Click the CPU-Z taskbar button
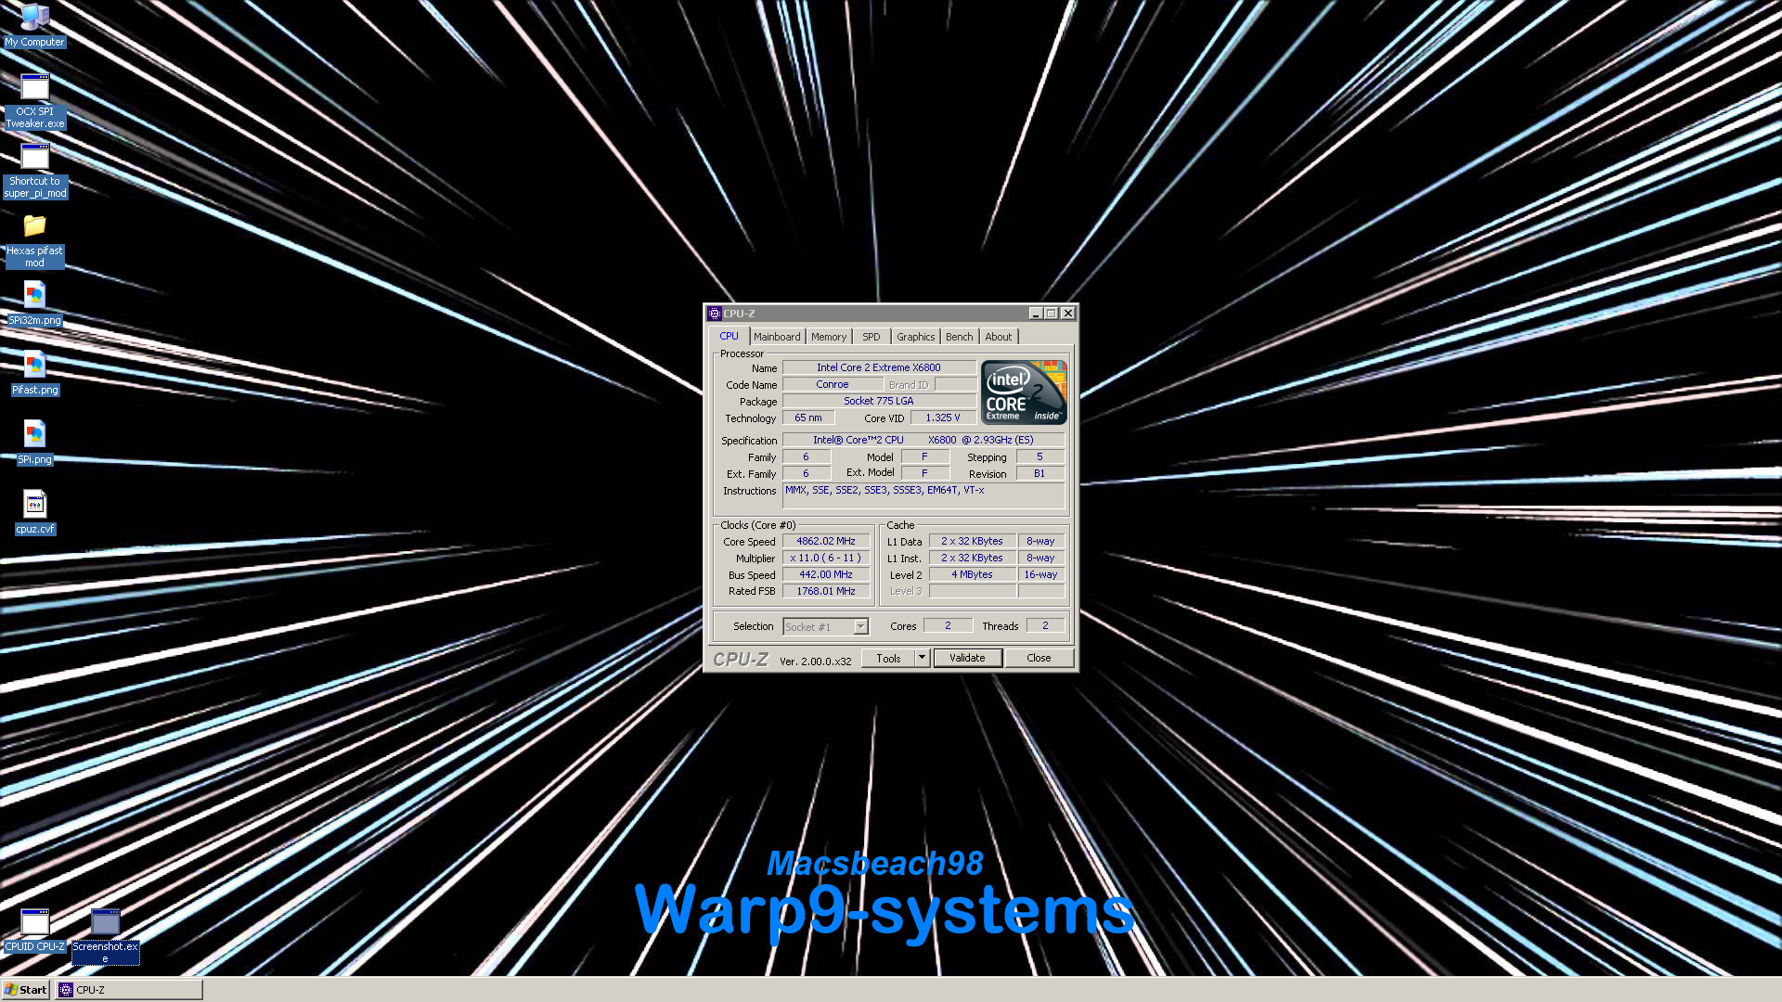Viewport: 1782px width, 1002px height. [x=129, y=990]
